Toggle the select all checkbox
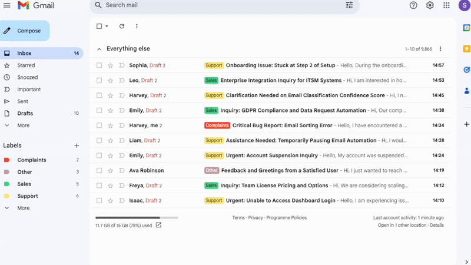This screenshot has width=471, height=265. (x=99, y=26)
